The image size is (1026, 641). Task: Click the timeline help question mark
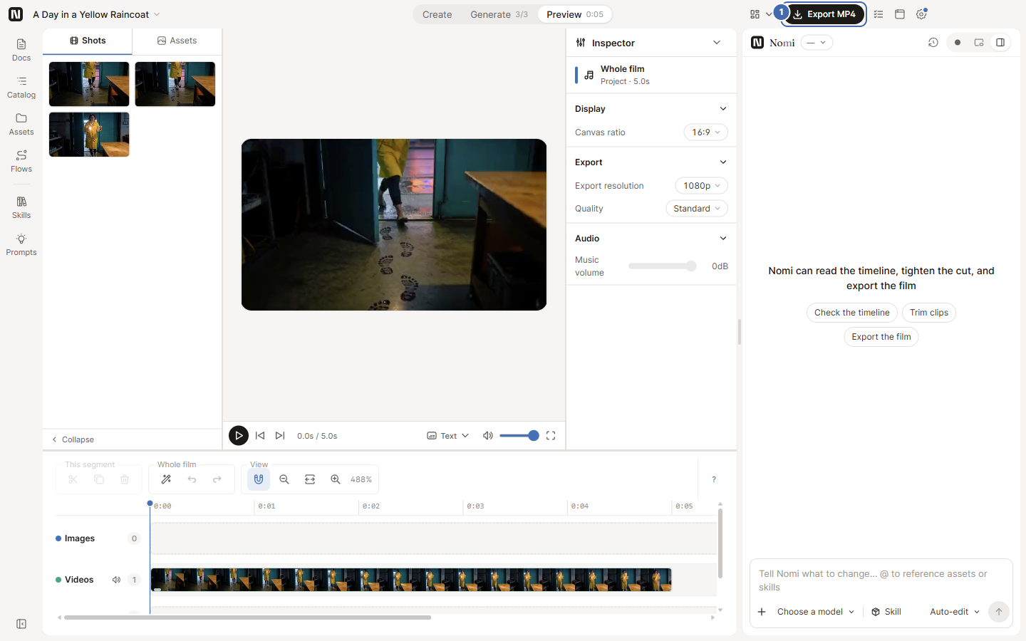tap(714, 479)
